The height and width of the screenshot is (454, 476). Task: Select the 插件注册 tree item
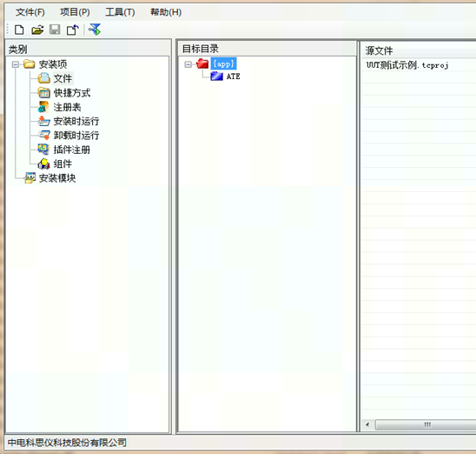pos(71,150)
